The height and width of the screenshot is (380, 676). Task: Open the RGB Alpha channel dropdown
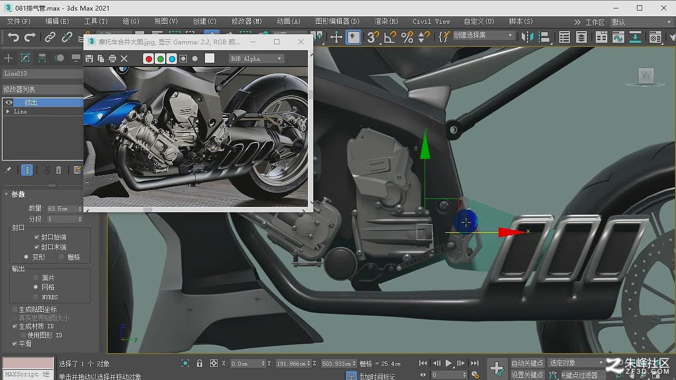tap(256, 59)
